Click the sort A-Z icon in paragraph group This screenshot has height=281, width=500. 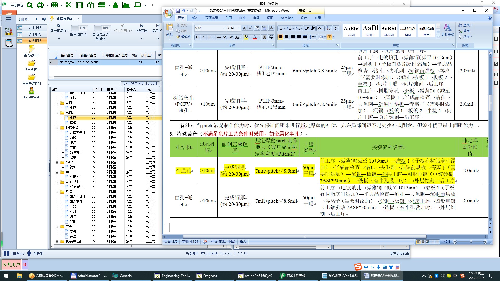coord(329,28)
